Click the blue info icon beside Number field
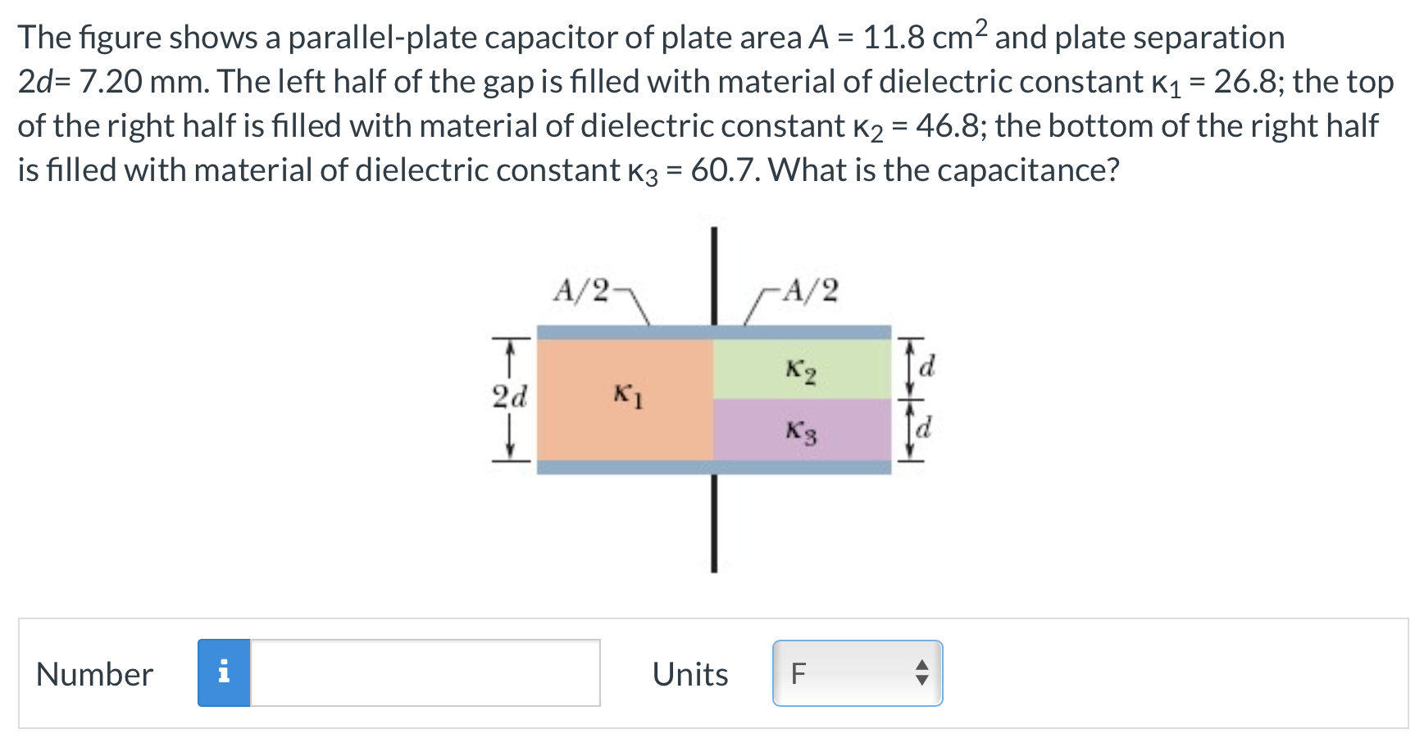 point(223,673)
